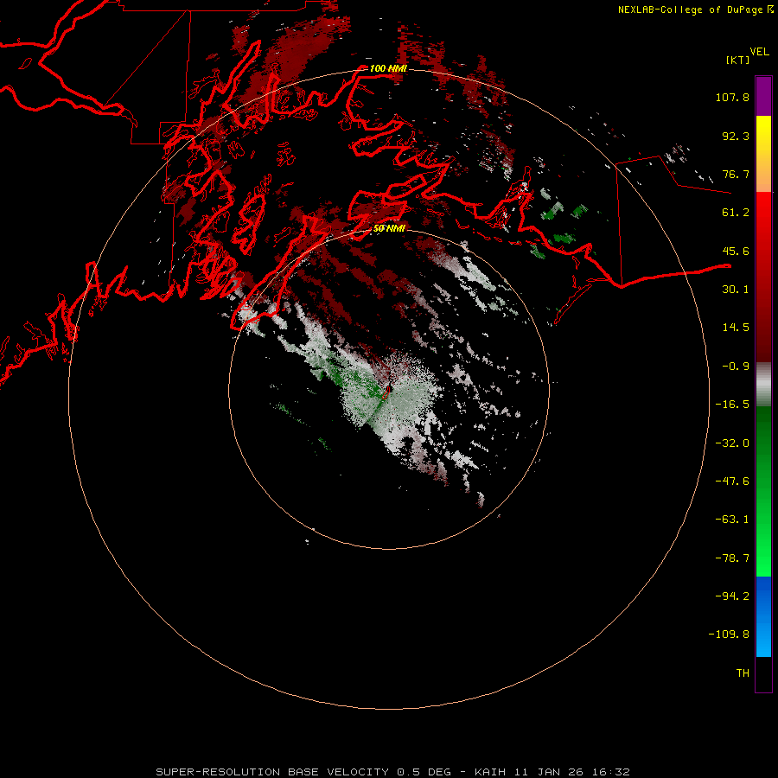Click the 50 NMI range ring label

point(389,228)
